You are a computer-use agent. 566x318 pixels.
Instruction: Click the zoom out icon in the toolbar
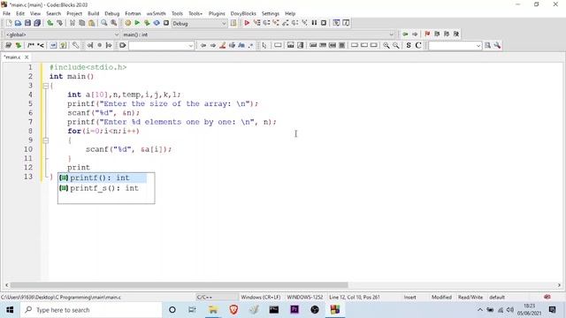point(396,45)
